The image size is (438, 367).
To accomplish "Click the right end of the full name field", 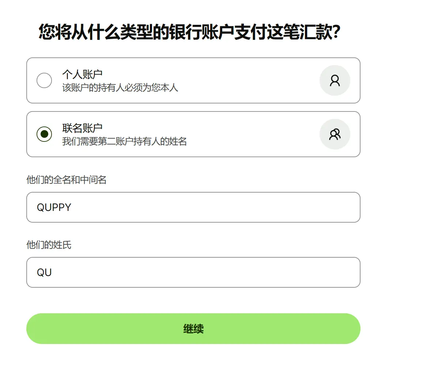I will point(347,207).
